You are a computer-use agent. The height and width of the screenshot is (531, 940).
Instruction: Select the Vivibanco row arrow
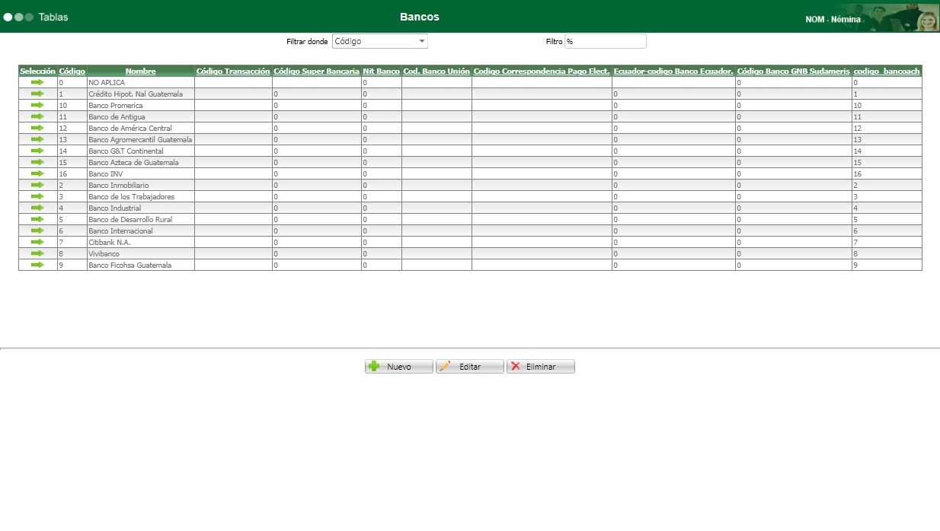click(x=37, y=253)
